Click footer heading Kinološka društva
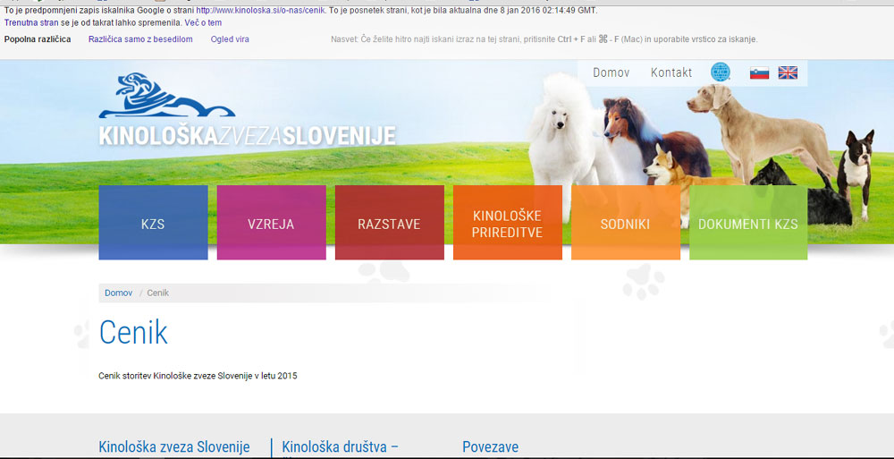Screen dimensions: 894x459 click(341, 447)
